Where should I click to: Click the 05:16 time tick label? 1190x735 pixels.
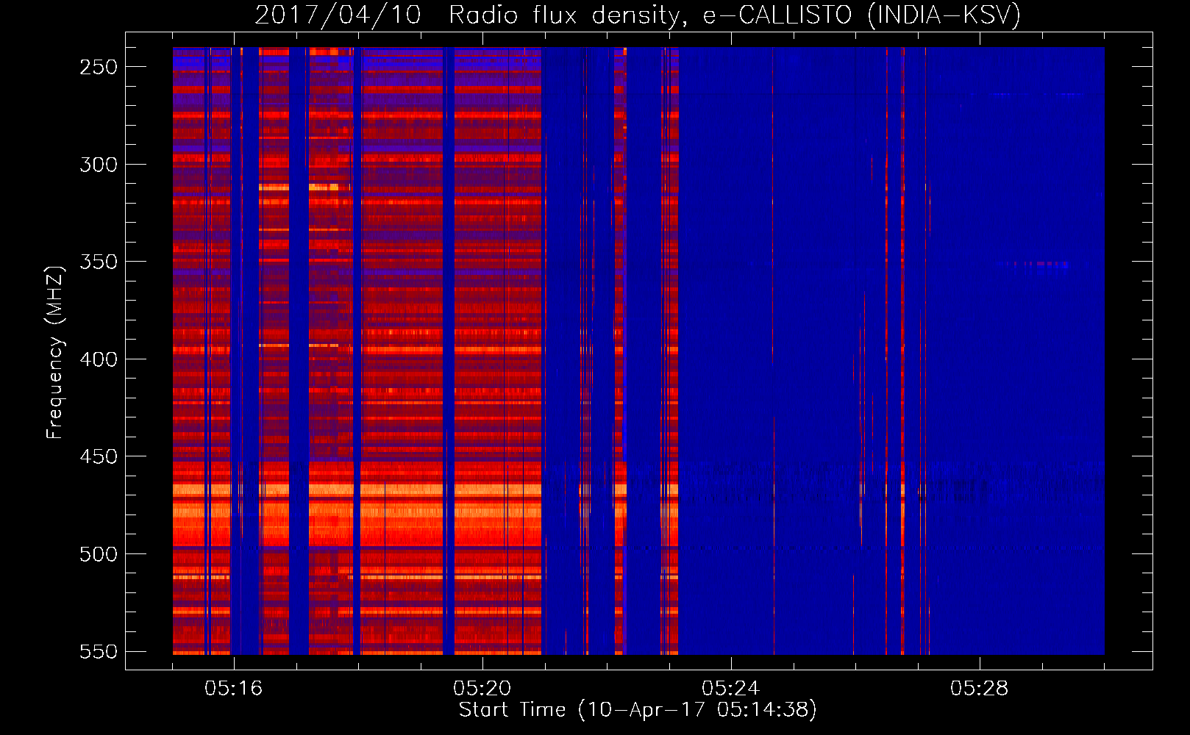coord(234,689)
